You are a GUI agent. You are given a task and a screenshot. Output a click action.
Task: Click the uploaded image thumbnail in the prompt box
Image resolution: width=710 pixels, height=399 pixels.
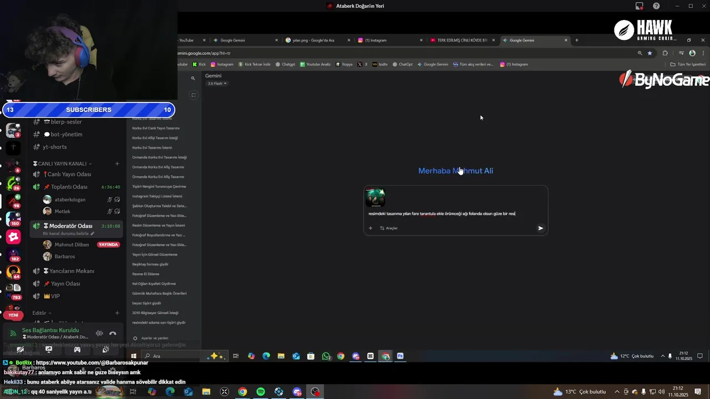point(376,197)
